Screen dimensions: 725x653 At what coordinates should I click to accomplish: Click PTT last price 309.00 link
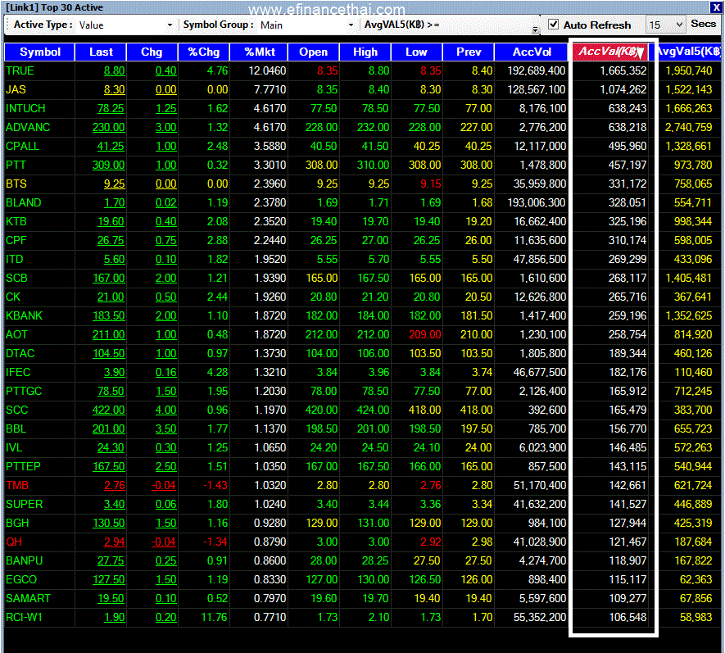pyautogui.click(x=109, y=166)
